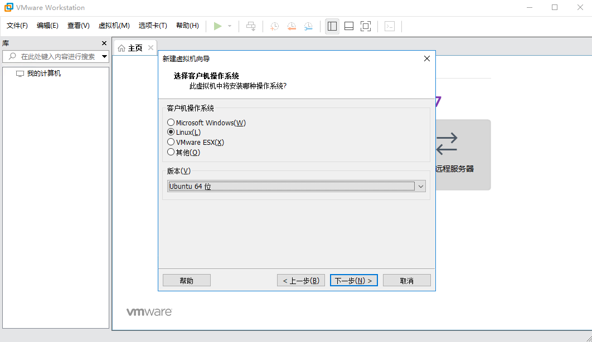Proceed with 下一步(N) button
The image size is (592, 342).
click(354, 281)
